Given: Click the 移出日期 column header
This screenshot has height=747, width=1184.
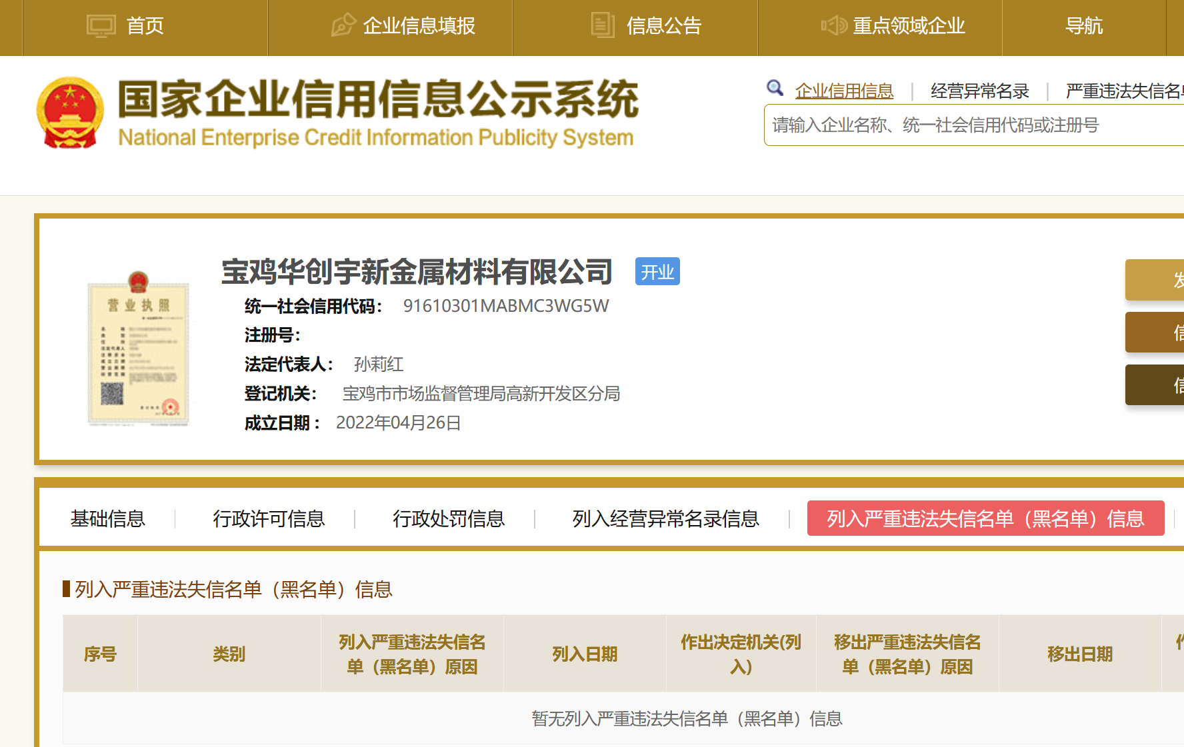Looking at the screenshot, I should pyautogui.click(x=1080, y=654).
